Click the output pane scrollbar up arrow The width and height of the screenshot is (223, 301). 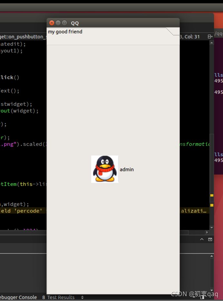tap(212, 256)
